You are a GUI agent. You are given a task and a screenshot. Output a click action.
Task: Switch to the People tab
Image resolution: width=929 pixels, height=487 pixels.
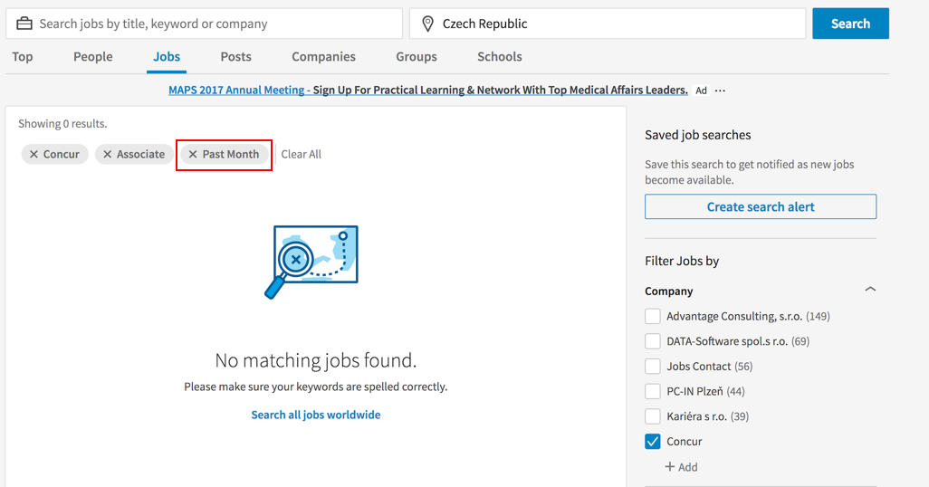93,57
